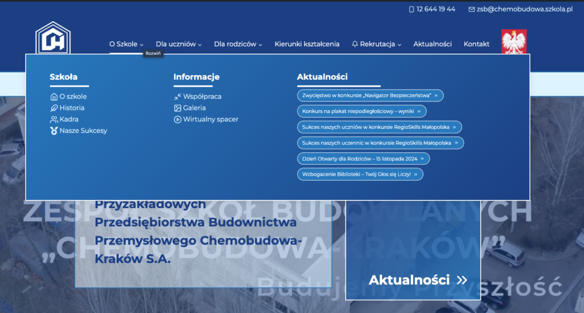This screenshot has width=584, height=313.
Task: Expand the Rekrutacja dropdown chevron
Action: (399, 44)
